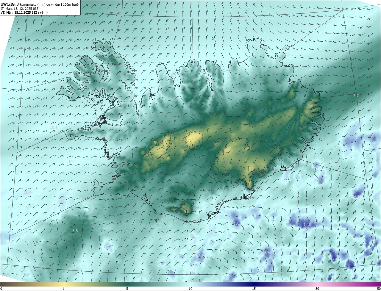This screenshot has height=291, width=381.
Task: Click the 4.9 value label on the map
Action: [x=71, y=136]
